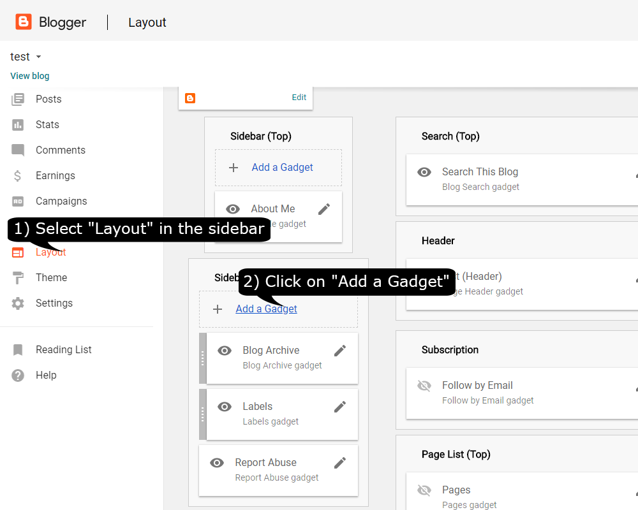Click the Layout page title text
Screen dimensions: 638x510
pos(147,22)
